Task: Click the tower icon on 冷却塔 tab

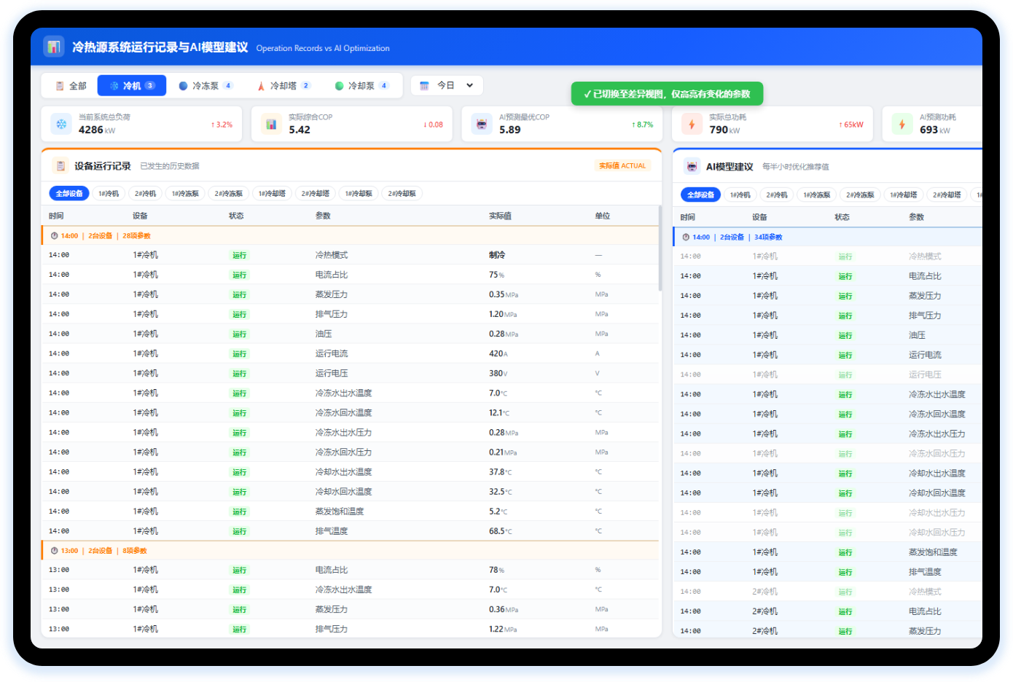Action: pyautogui.click(x=261, y=86)
